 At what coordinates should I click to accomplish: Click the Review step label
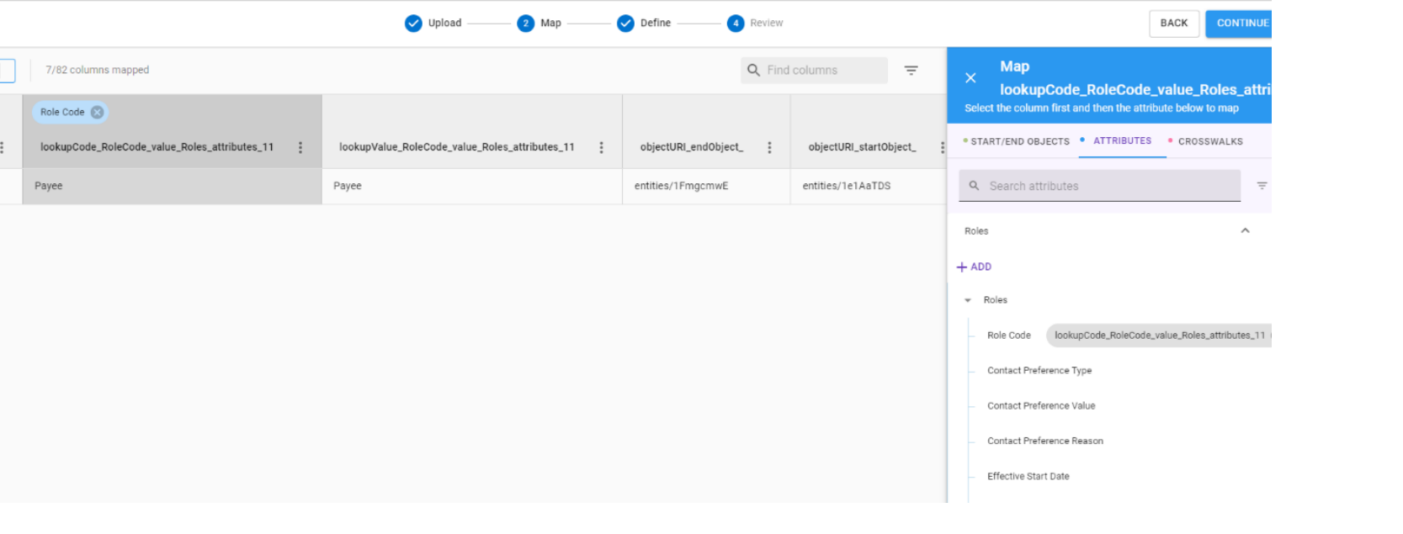pos(766,24)
